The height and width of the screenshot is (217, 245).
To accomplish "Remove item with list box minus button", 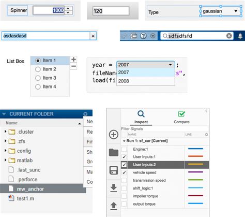I will coord(73,66).
